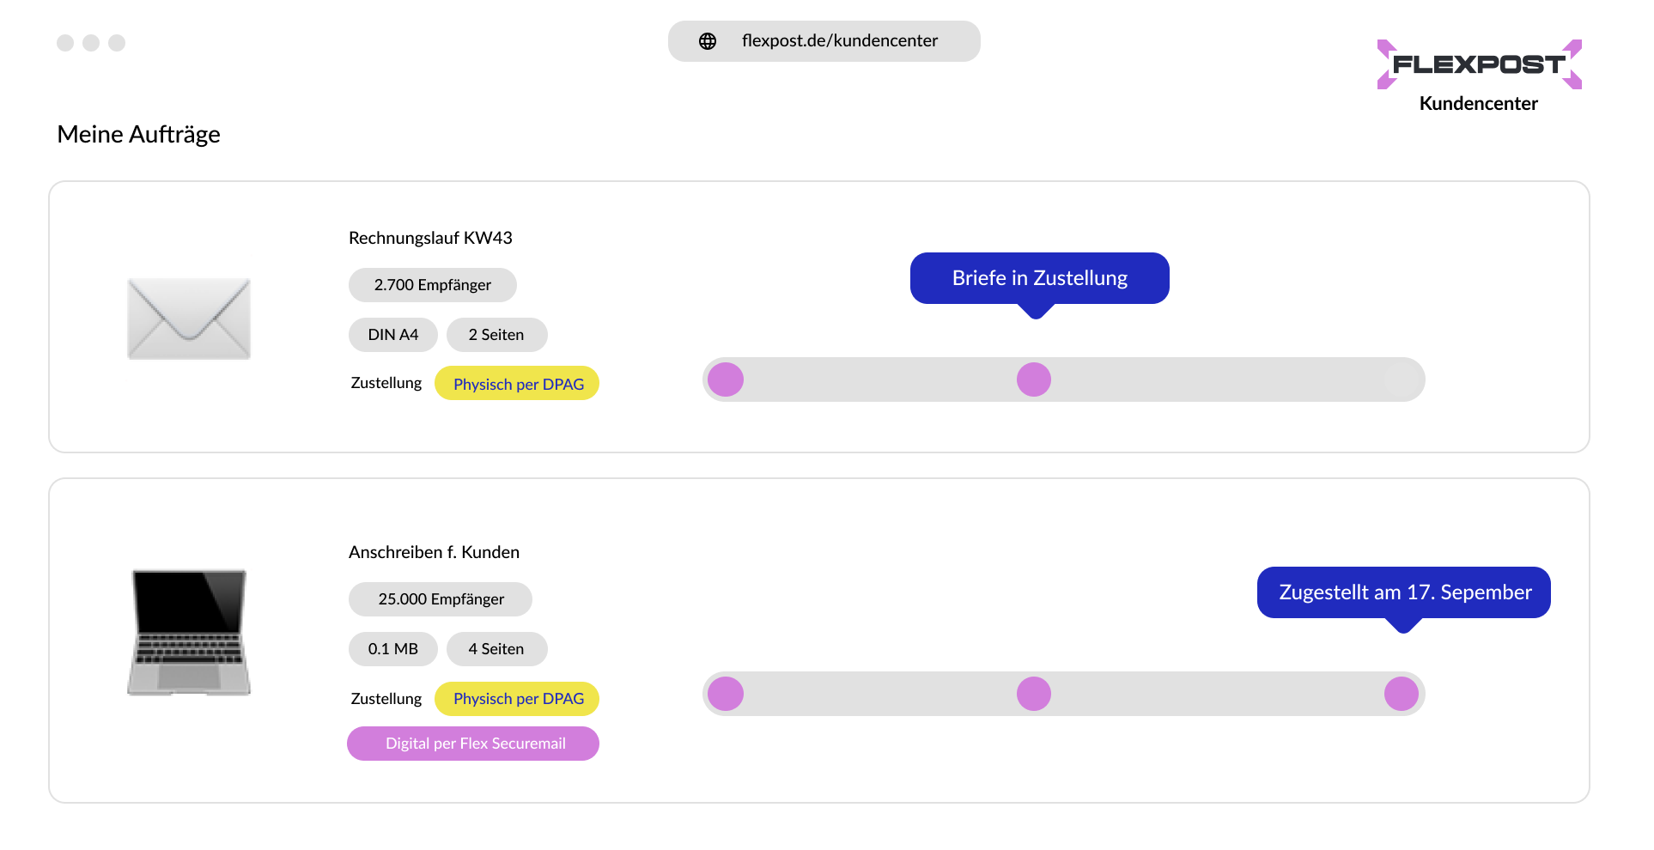Image resolution: width=1654 pixels, height=850 pixels.
Task: Select the Kundencenter label under logo
Action: [1478, 103]
